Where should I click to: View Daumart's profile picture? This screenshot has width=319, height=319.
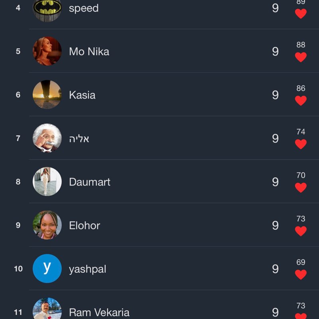47,181
